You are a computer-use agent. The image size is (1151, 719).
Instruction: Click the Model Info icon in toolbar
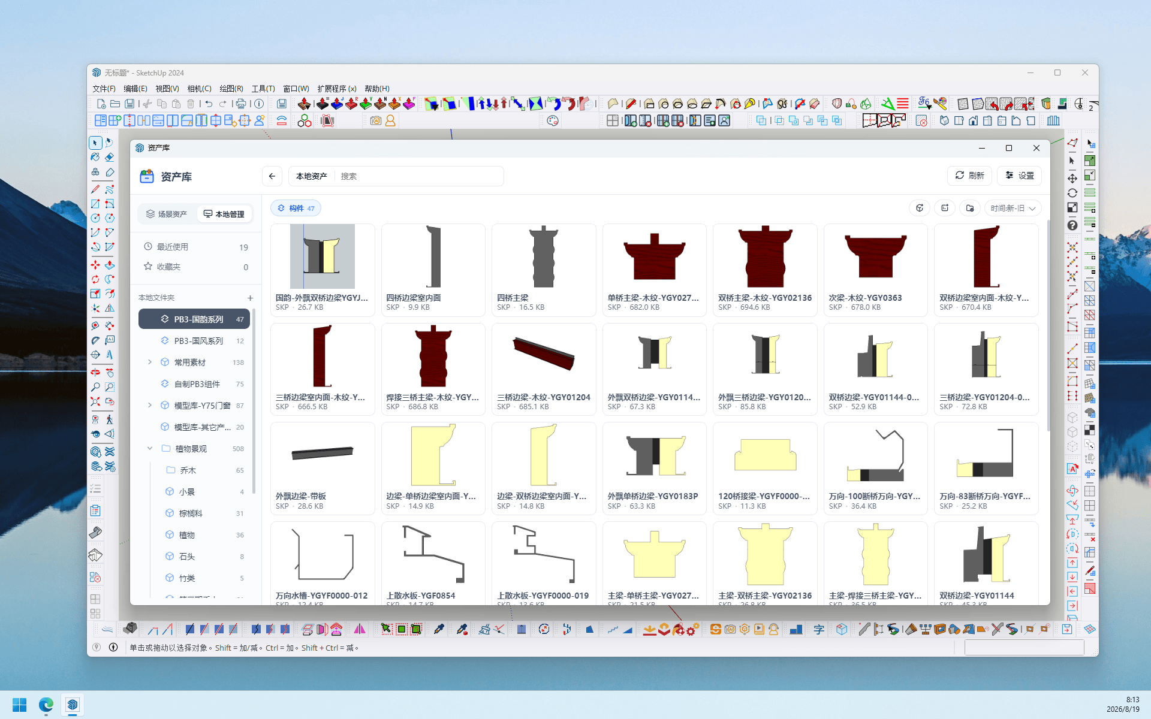pyautogui.click(x=259, y=104)
